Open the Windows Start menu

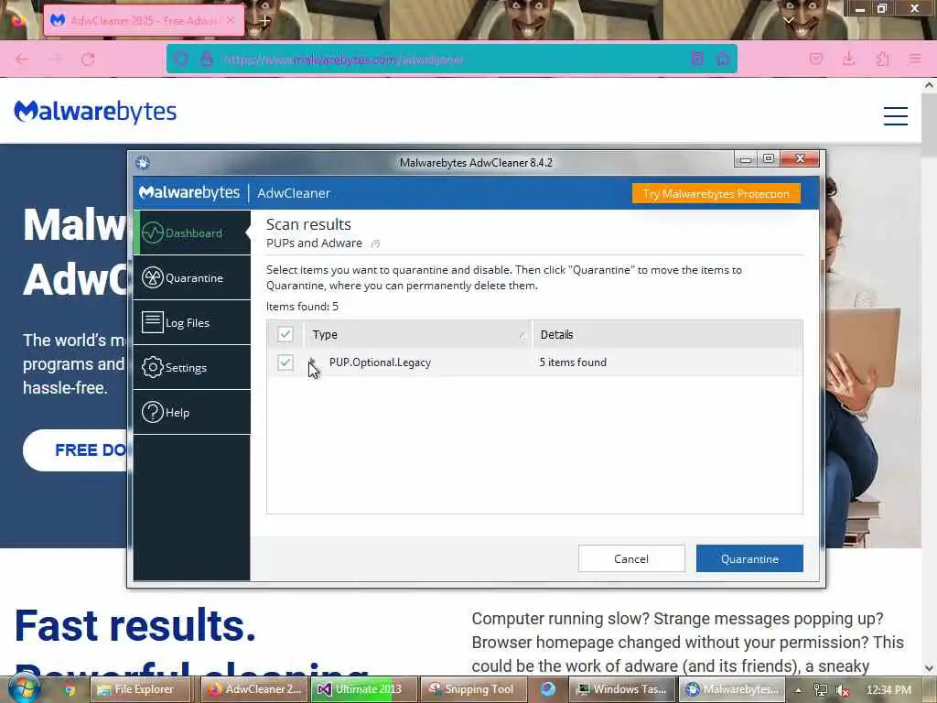click(x=23, y=688)
